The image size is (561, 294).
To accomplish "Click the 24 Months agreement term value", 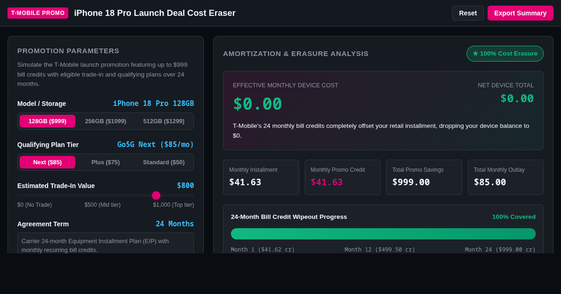I will point(175,224).
